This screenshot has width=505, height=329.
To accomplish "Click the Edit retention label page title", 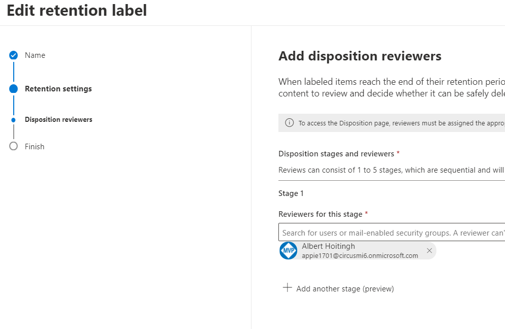I will 77,10.
